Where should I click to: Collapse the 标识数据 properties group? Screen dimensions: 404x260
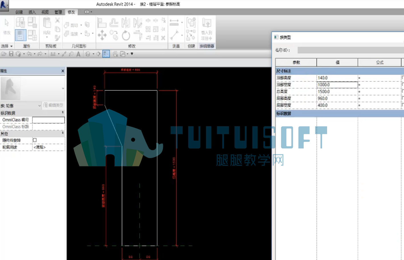[63, 113]
